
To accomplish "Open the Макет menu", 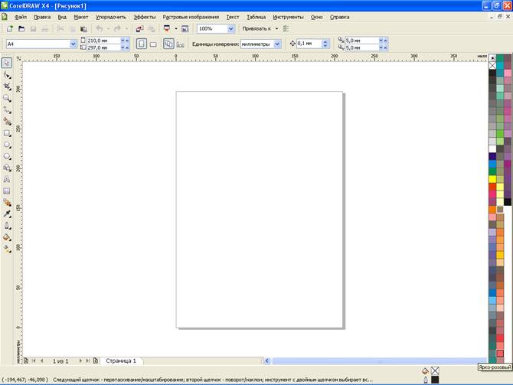I will [x=81, y=17].
